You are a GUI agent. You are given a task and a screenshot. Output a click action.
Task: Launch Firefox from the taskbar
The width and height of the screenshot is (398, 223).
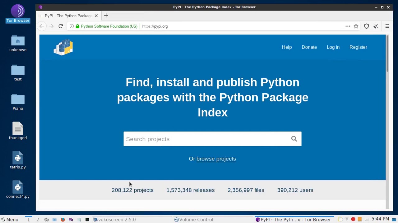tap(63, 220)
